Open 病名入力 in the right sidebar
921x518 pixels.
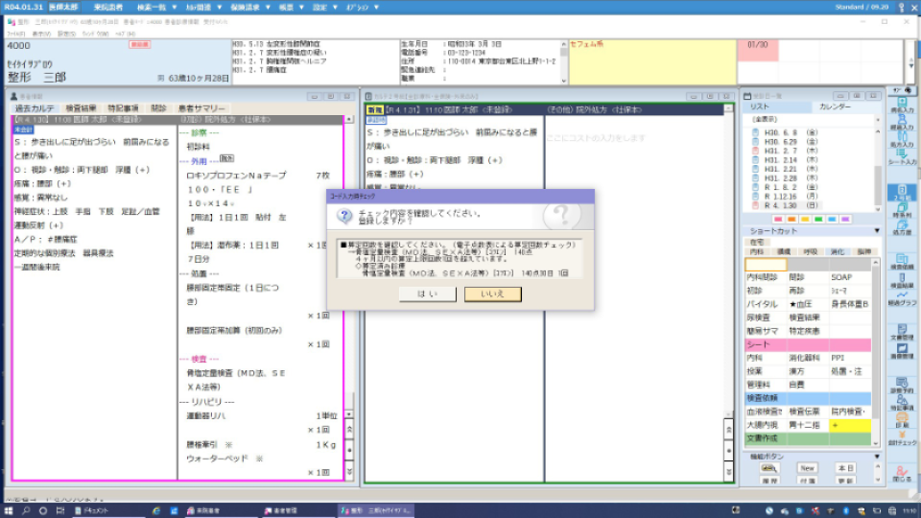click(x=902, y=105)
